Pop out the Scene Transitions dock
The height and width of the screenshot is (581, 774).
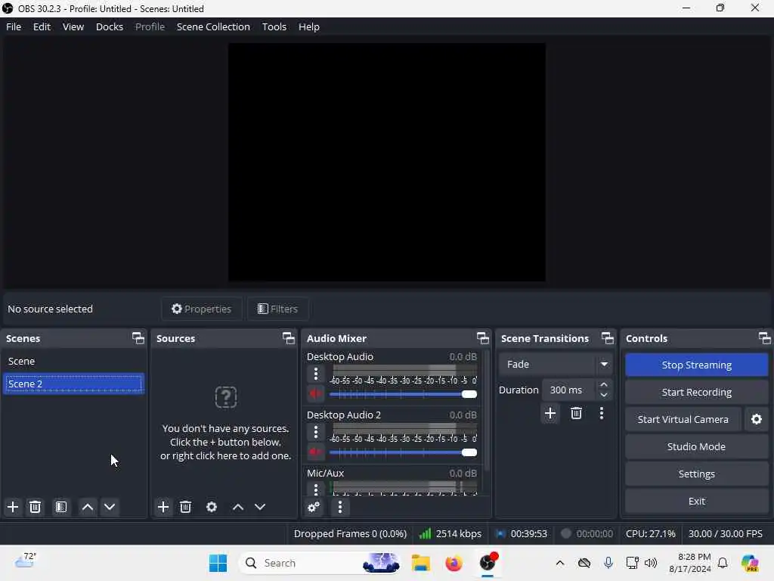coord(608,338)
